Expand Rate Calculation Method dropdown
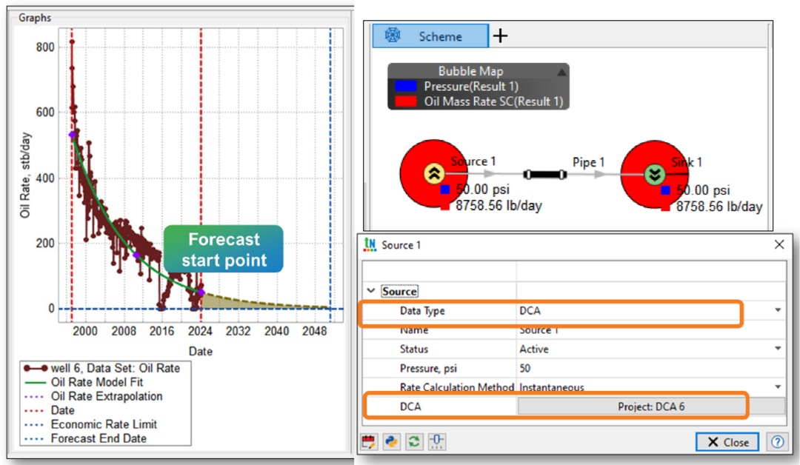 (x=778, y=387)
